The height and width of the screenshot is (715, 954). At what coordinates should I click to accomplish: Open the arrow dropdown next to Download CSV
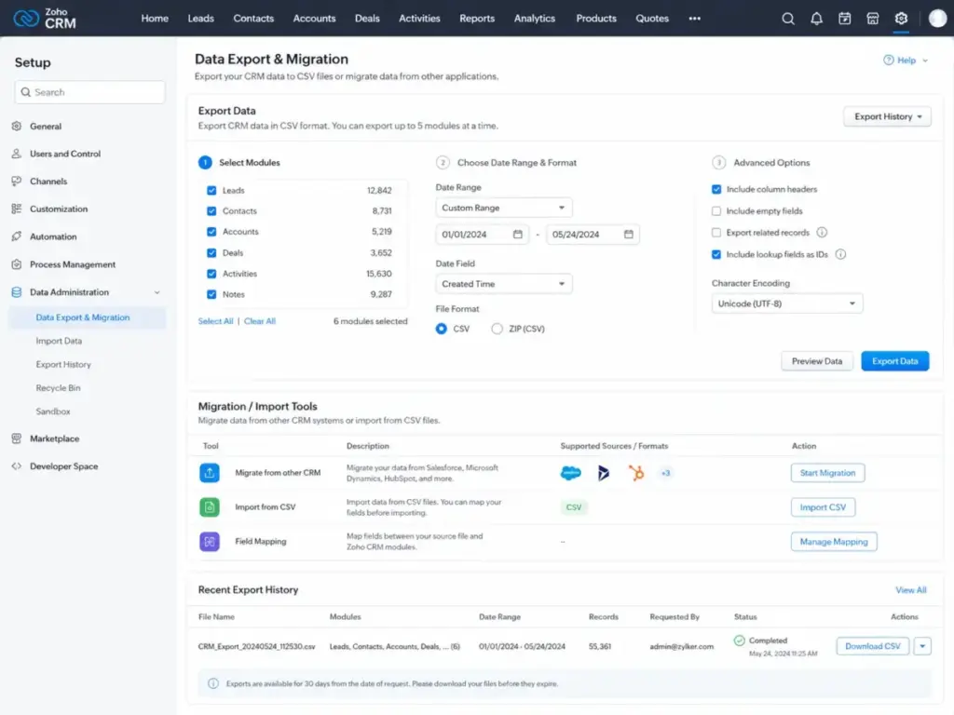pyautogui.click(x=922, y=646)
